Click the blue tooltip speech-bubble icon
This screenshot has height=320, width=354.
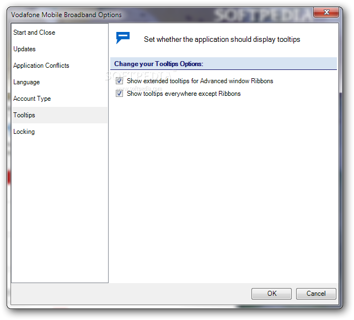123,37
